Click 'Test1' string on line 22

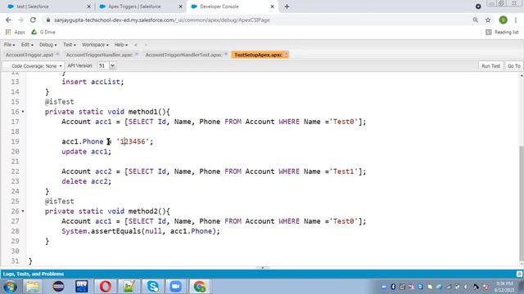point(343,171)
